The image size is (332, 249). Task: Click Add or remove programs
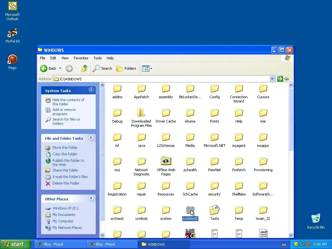click(64, 112)
